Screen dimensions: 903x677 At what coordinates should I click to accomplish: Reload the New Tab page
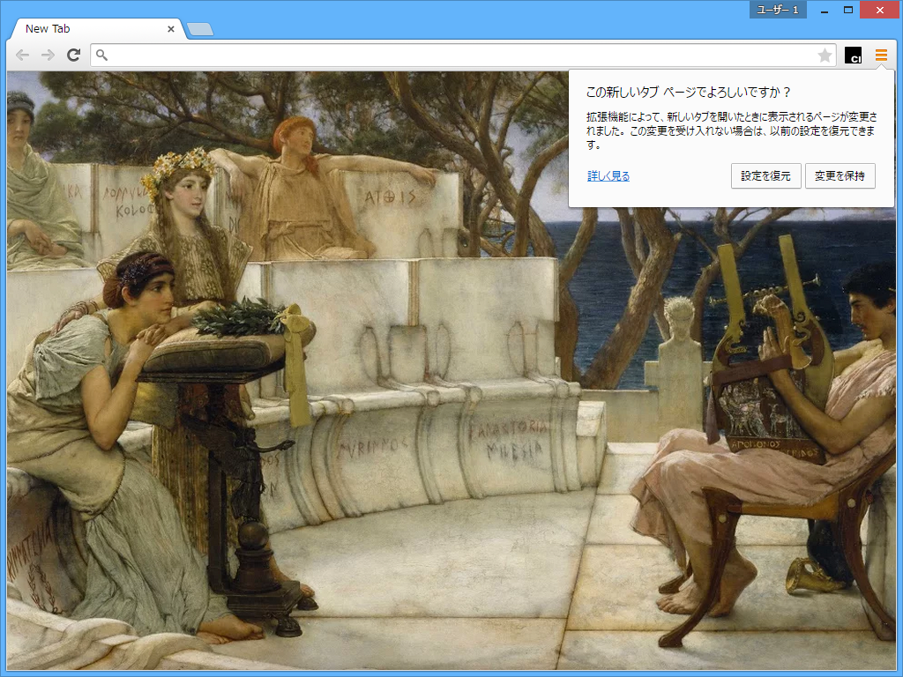[x=73, y=55]
